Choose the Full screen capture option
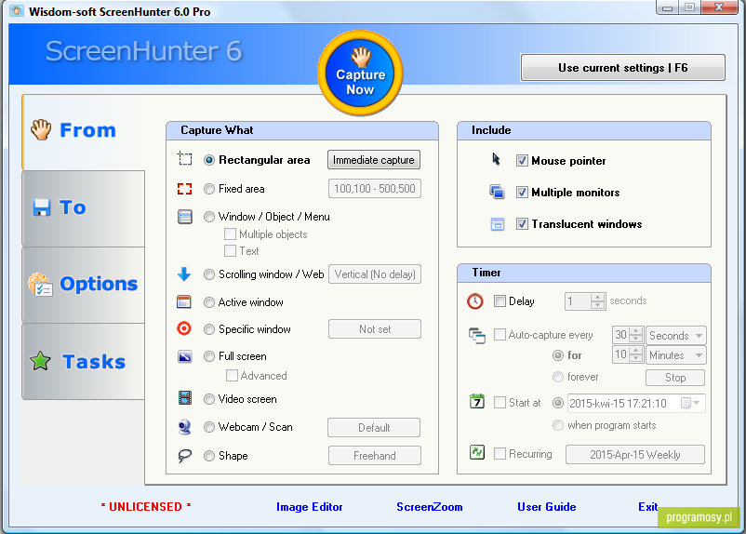 209,356
